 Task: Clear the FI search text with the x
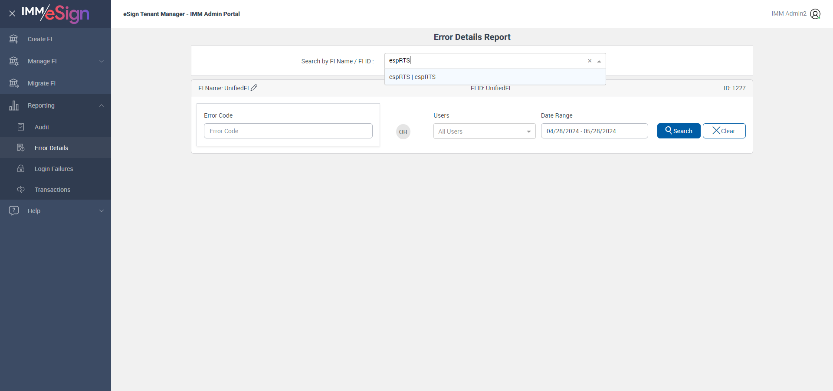click(x=590, y=61)
